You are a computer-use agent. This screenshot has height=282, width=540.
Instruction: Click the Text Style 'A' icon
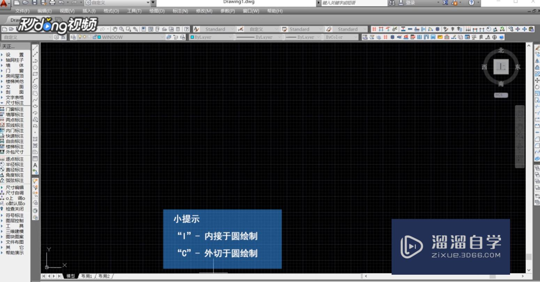click(x=196, y=29)
